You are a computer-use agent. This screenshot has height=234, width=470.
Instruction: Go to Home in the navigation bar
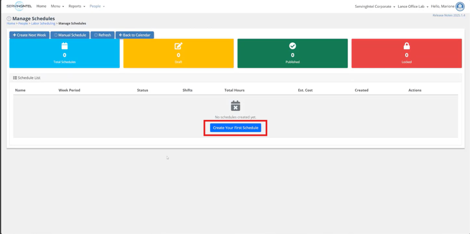(x=41, y=6)
